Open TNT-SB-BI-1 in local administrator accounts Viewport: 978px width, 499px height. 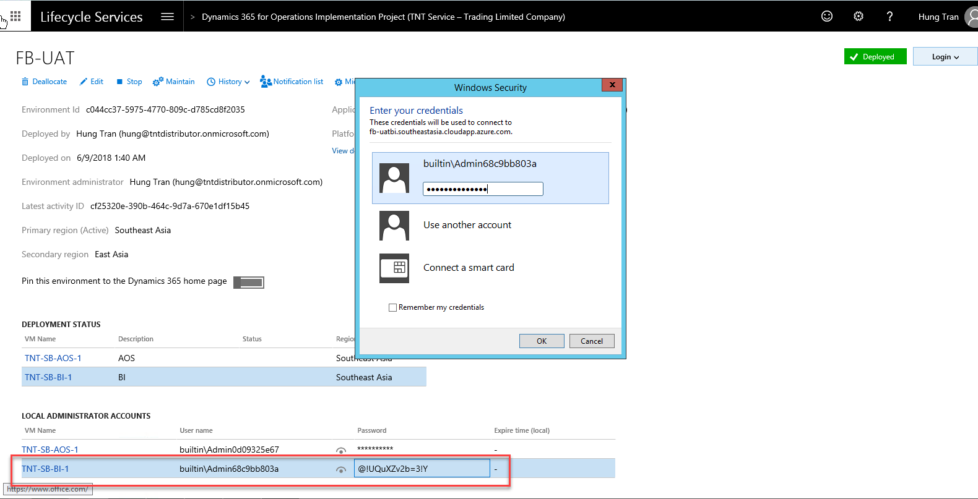tap(45, 469)
